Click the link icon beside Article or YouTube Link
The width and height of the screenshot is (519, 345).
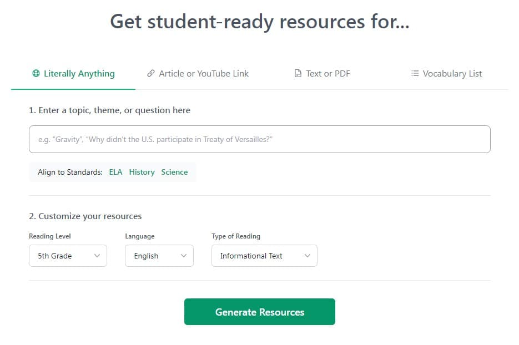[150, 73]
